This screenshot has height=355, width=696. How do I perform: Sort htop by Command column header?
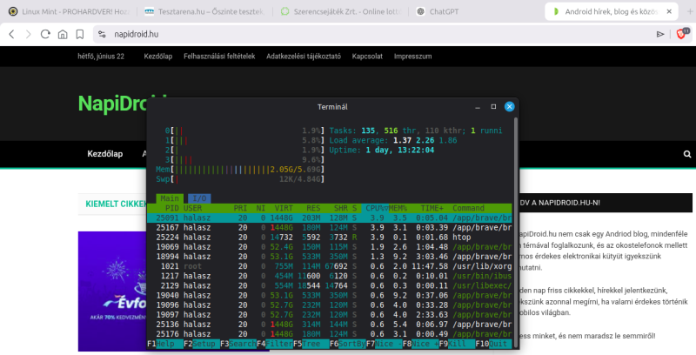[469, 208]
